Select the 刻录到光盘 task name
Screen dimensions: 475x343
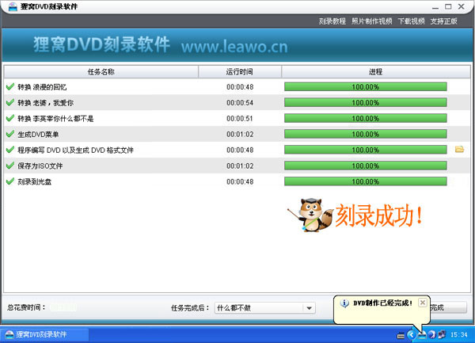[x=35, y=181]
